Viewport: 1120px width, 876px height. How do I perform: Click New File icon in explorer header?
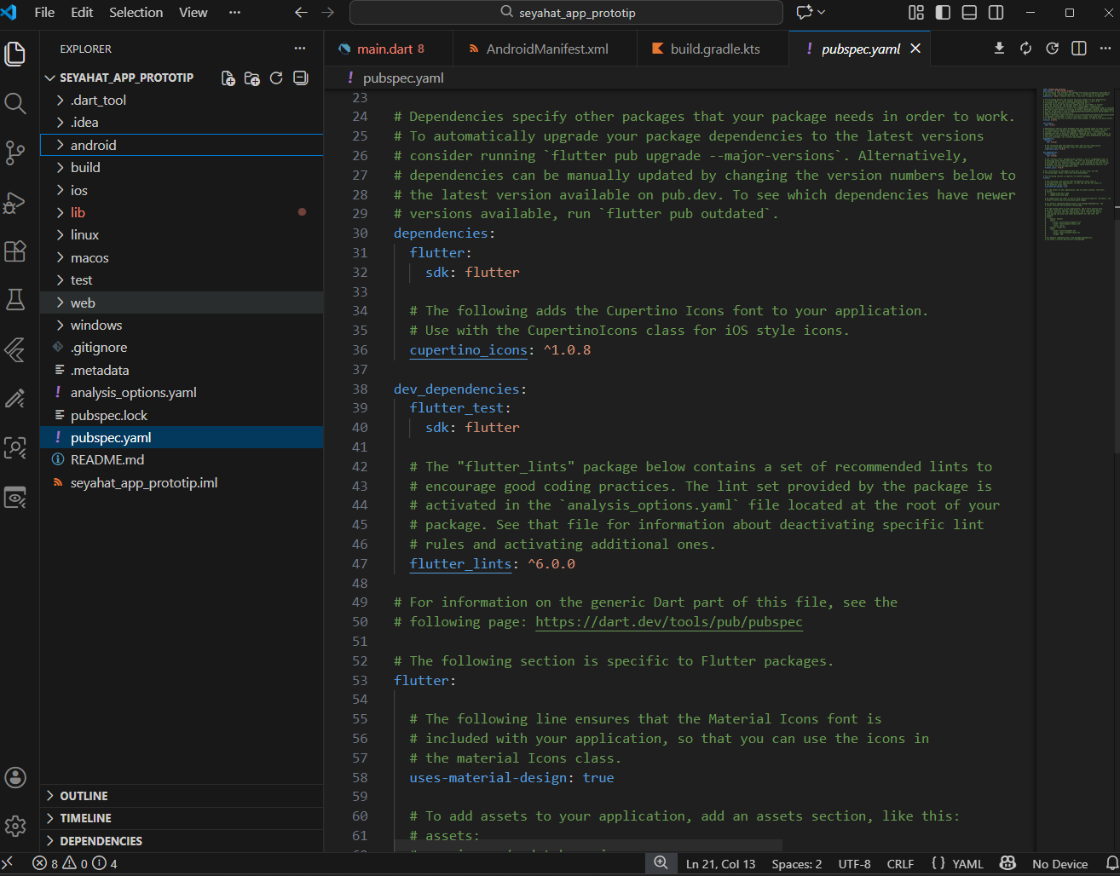[x=228, y=78]
